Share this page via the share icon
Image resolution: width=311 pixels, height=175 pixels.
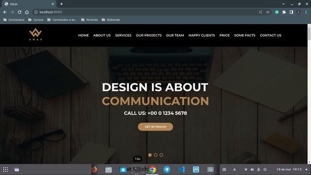tap(260, 12)
